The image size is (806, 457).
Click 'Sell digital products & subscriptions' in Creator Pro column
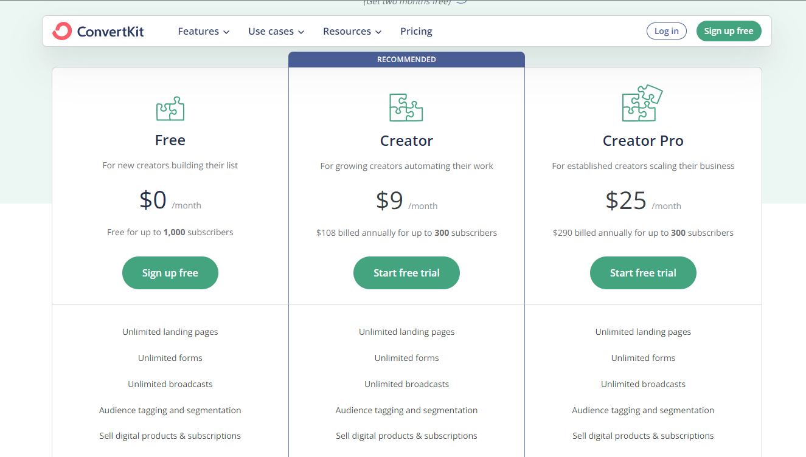click(643, 436)
